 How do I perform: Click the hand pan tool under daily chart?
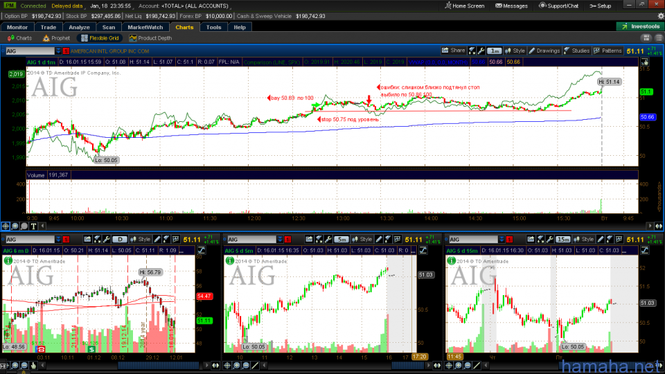pos(33,366)
